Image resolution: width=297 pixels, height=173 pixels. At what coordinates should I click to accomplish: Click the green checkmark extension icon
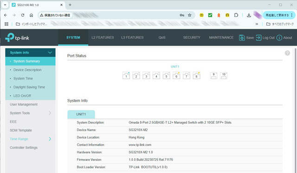[210, 15]
